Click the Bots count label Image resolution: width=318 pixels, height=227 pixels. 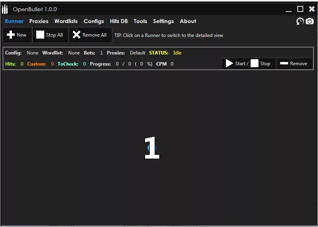[x=89, y=53]
